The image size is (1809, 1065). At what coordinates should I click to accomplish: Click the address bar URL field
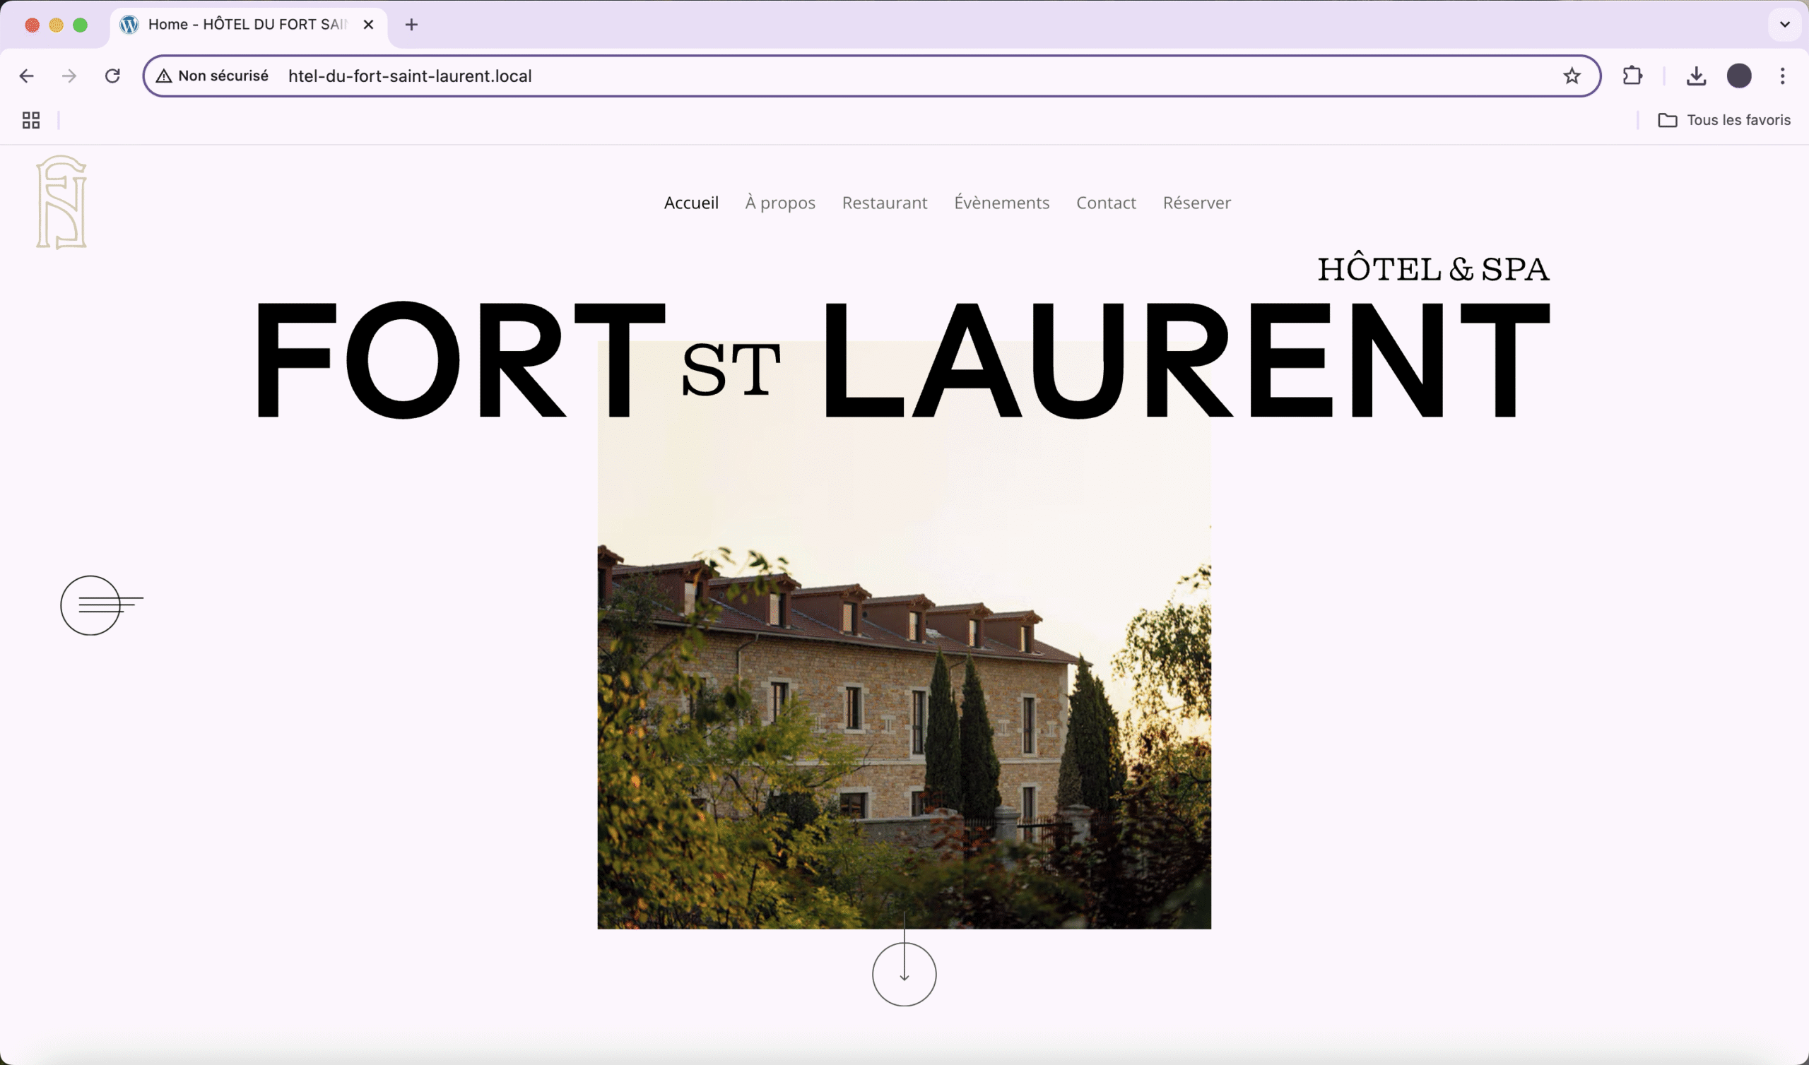pyautogui.click(x=861, y=76)
